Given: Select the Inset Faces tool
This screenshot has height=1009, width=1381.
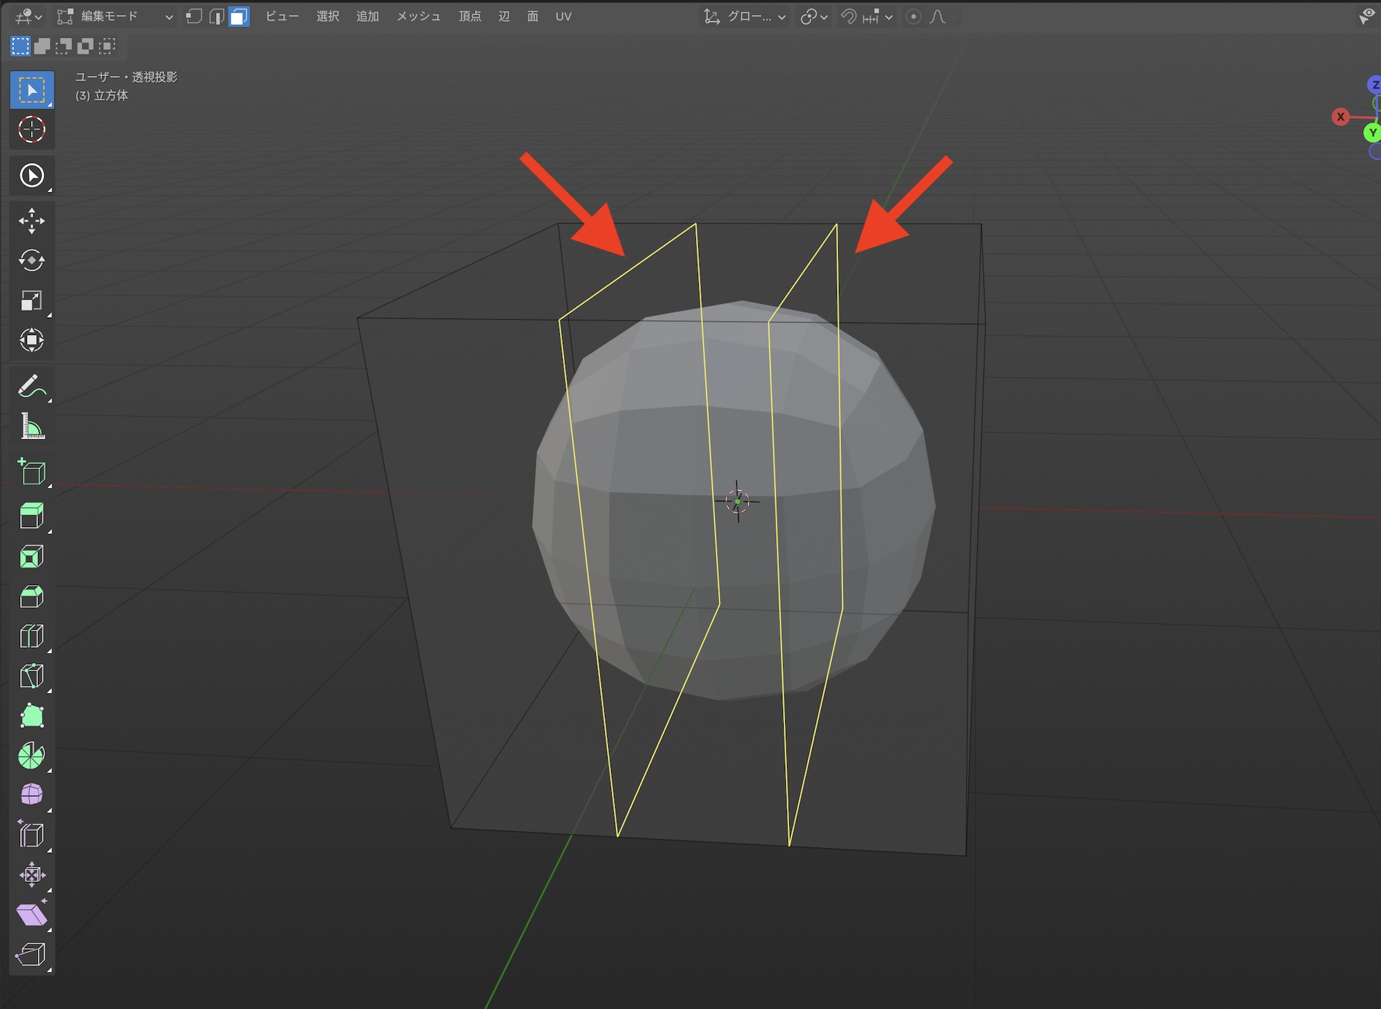Looking at the screenshot, I should pos(32,557).
